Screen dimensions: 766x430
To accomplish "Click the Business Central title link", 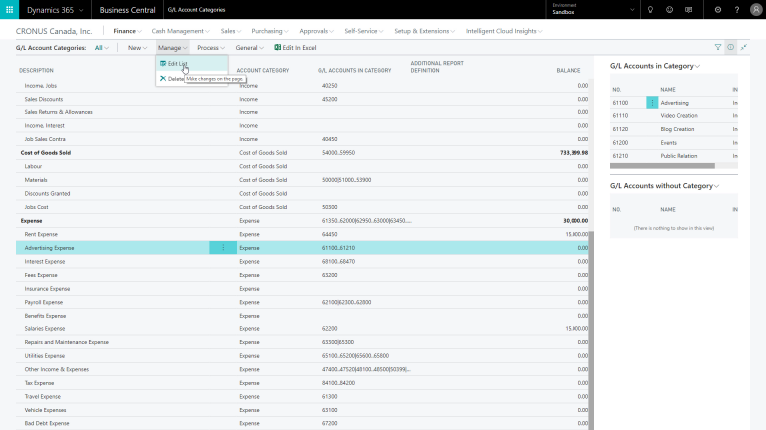I will click(127, 10).
